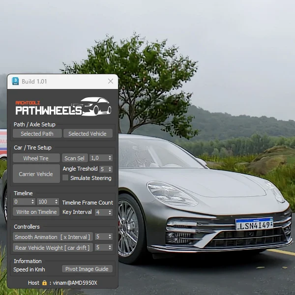
Task: Click the Simulate Steering label text
Action: click(x=91, y=178)
